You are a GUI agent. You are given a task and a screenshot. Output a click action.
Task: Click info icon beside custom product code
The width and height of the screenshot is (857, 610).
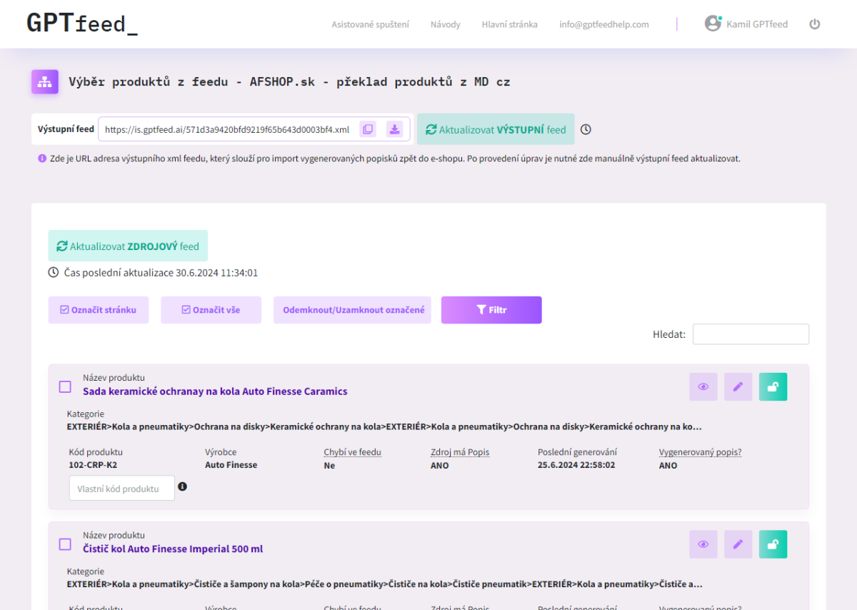tap(182, 486)
